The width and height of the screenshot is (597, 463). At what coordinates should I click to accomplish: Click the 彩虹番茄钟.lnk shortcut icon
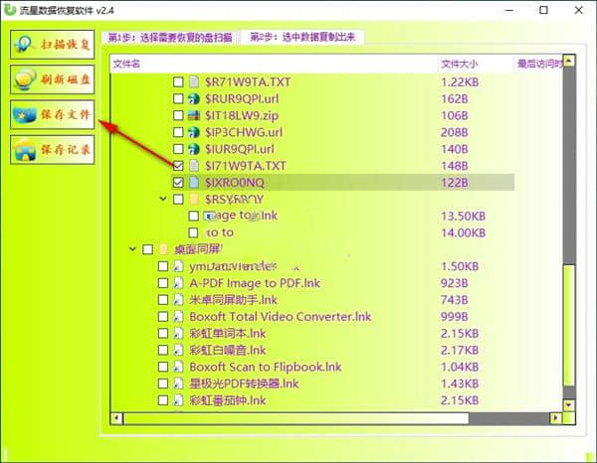[x=179, y=400]
